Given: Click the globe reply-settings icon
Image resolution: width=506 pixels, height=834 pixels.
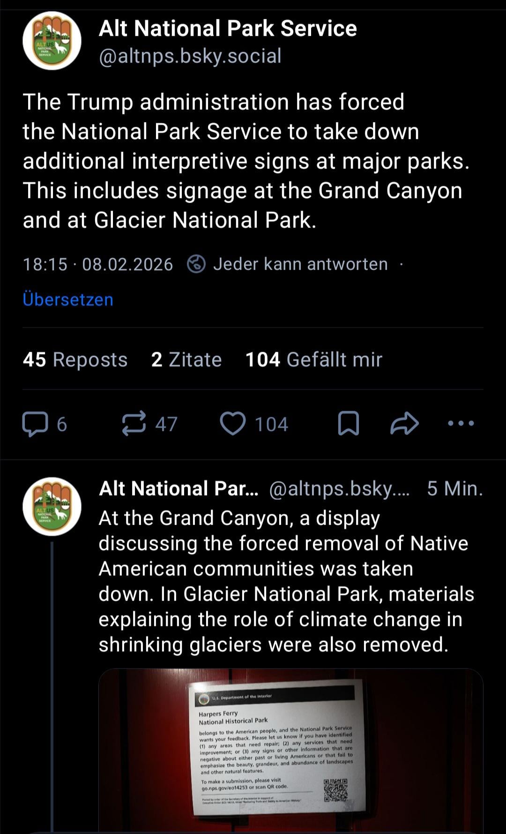Looking at the screenshot, I should point(196,264).
